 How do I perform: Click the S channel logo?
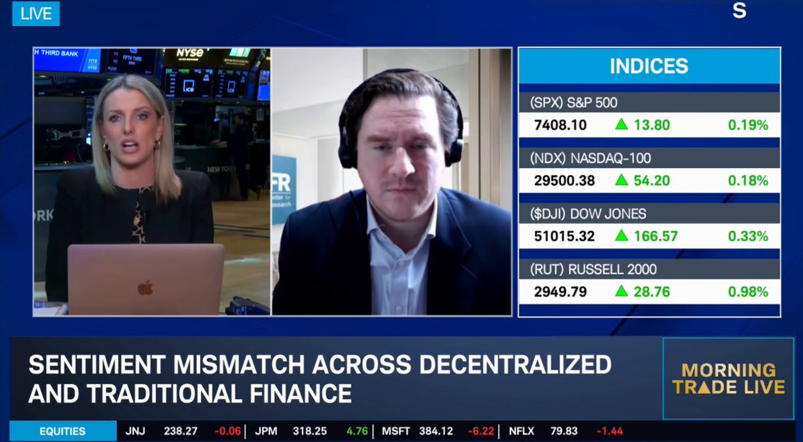point(739,11)
